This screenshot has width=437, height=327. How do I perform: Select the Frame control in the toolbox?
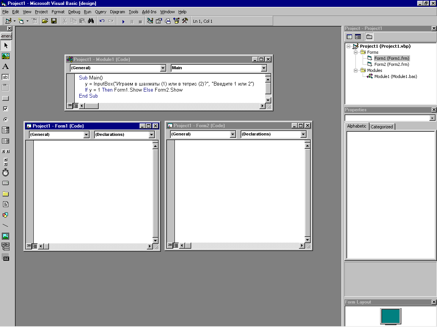click(x=6, y=87)
